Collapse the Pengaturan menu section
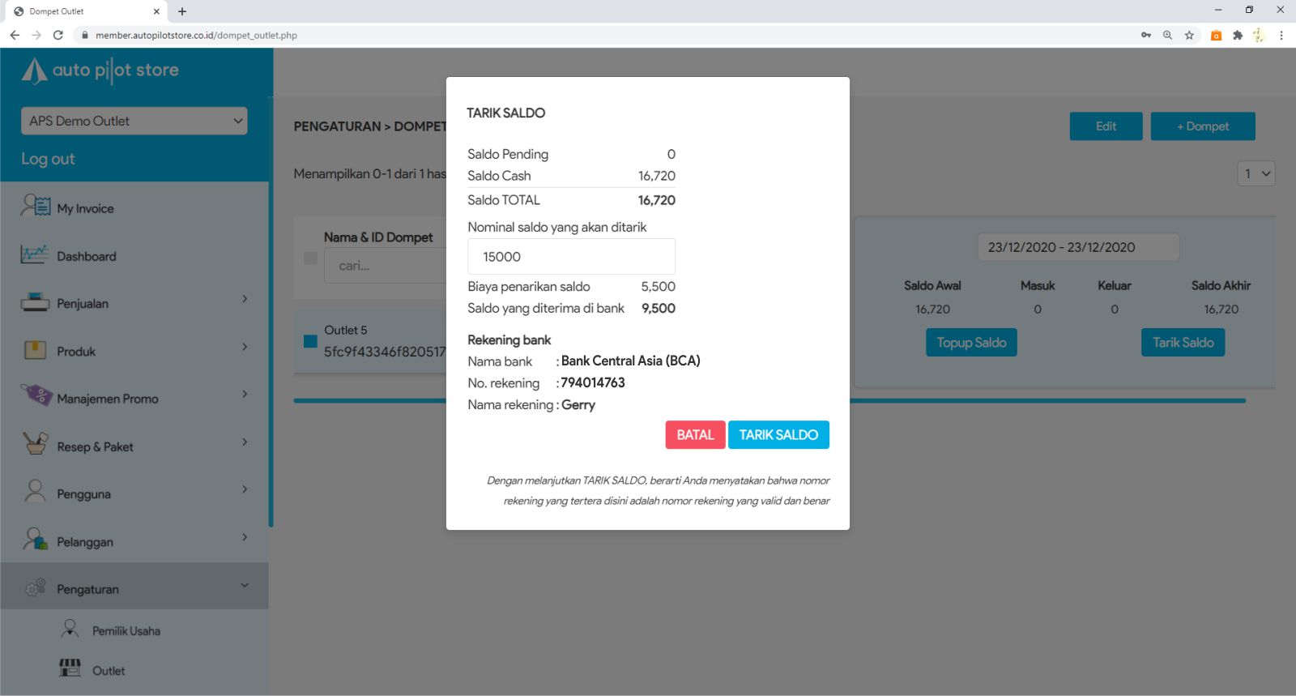1296x696 pixels. coord(245,586)
